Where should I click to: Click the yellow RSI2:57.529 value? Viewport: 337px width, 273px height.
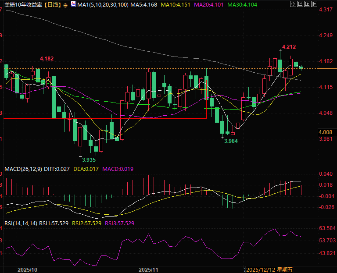coord(86,223)
